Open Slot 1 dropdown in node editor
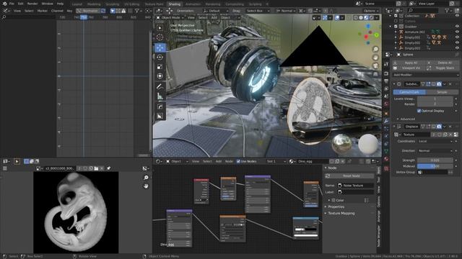Image resolution: width=462 pixels, height=259 pixels. click(276, 161)
